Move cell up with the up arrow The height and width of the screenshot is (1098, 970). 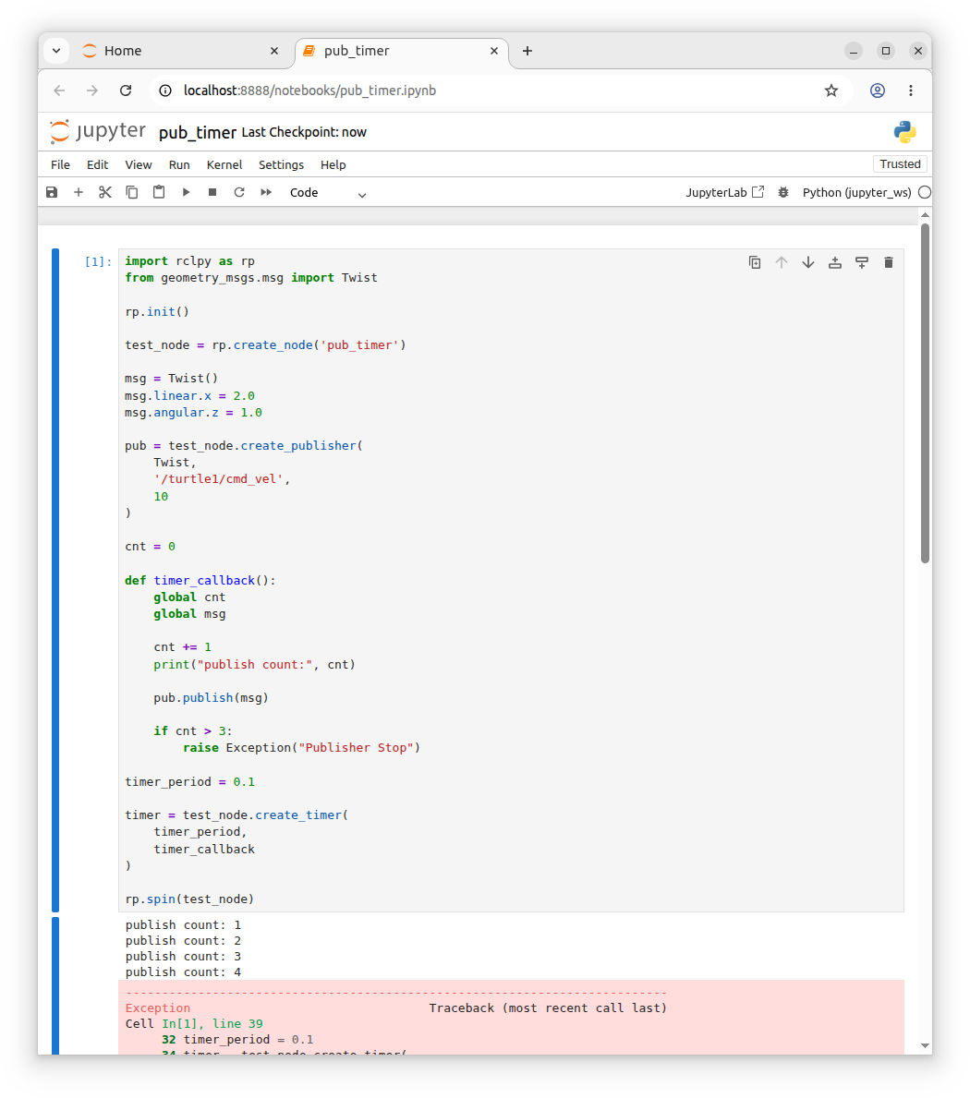(x=782, y=262)
